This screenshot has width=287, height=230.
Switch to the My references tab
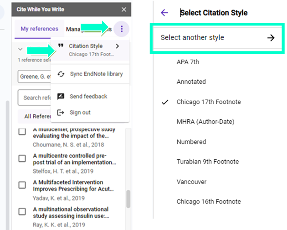coord(40,29)
